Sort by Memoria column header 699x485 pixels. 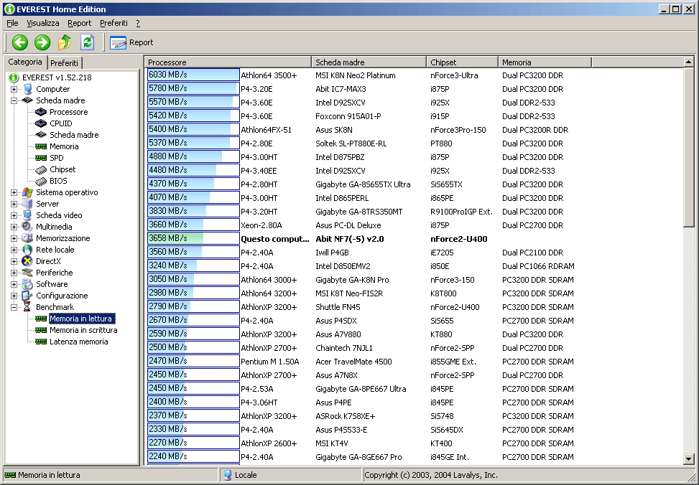545,62
